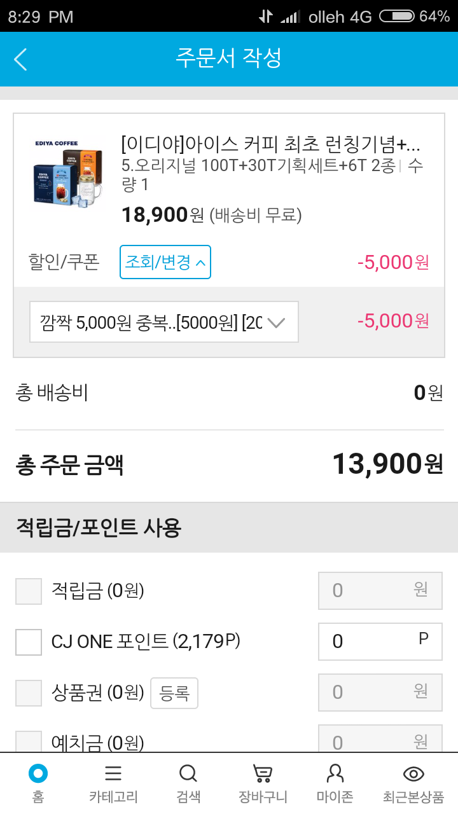Image resolution: width=458 pixels, height=814 pixels.
Task: Open the 깜짝 5,000원 중복 coupon dropdown
Action: (x=164, y=322)
